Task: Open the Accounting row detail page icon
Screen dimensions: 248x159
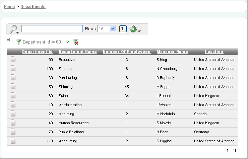Action: 13,141
